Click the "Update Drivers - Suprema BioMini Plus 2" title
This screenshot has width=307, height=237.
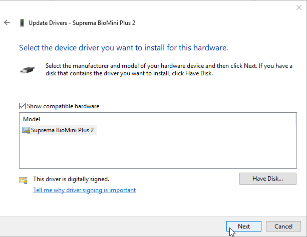coord(82,23)
